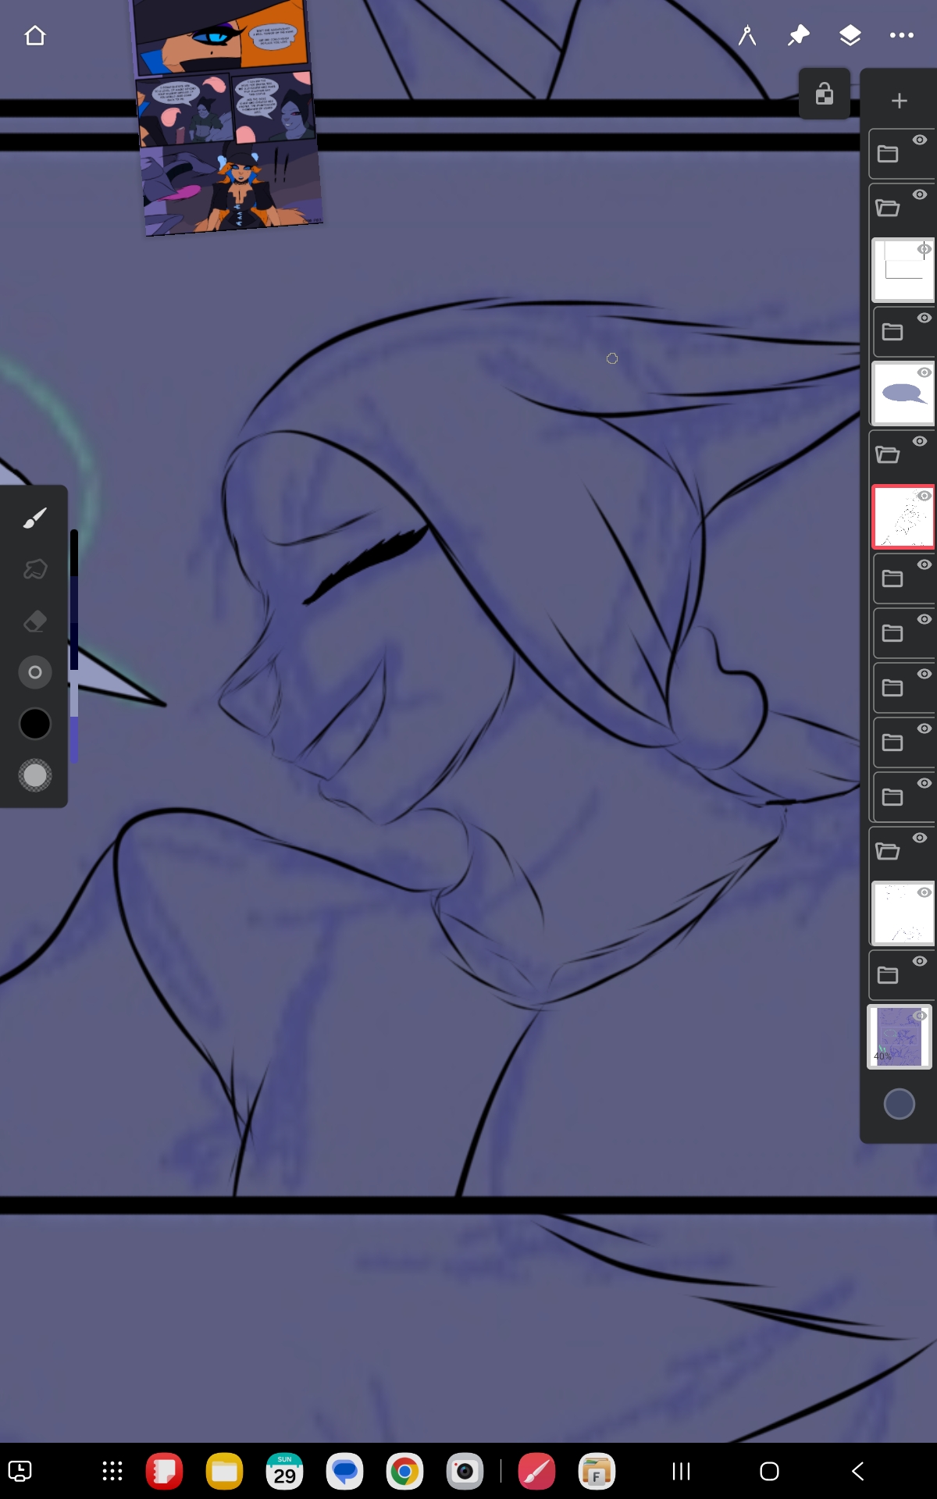The width and height of the screenshot is (937, 1499).
Task: Collapse the open folder above the selected layer
Action: click(888, 455)
